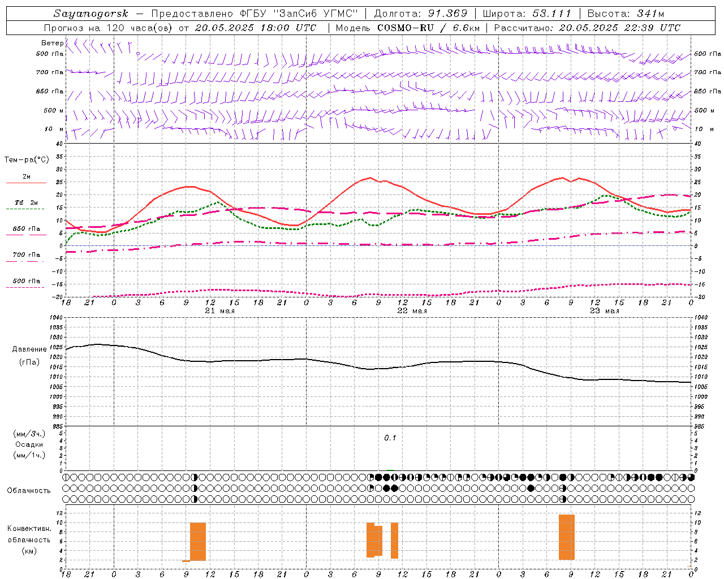Click the Тем-ра(°C) temperature axis title
The image size is (724, 579).
[27, 160]
